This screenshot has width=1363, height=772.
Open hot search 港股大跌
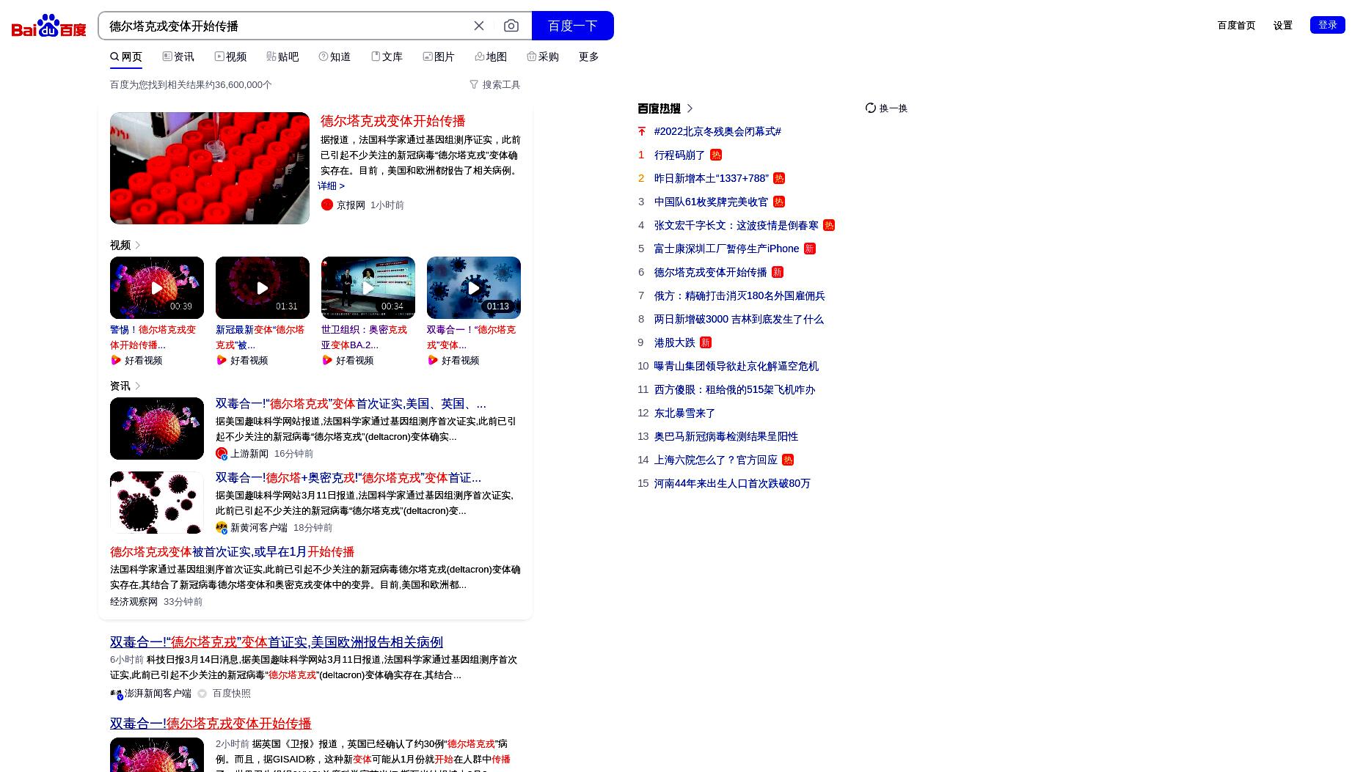pos(674,342)
